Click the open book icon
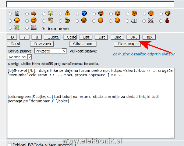This screenshot has width=184, height=146. coord(134,21)
